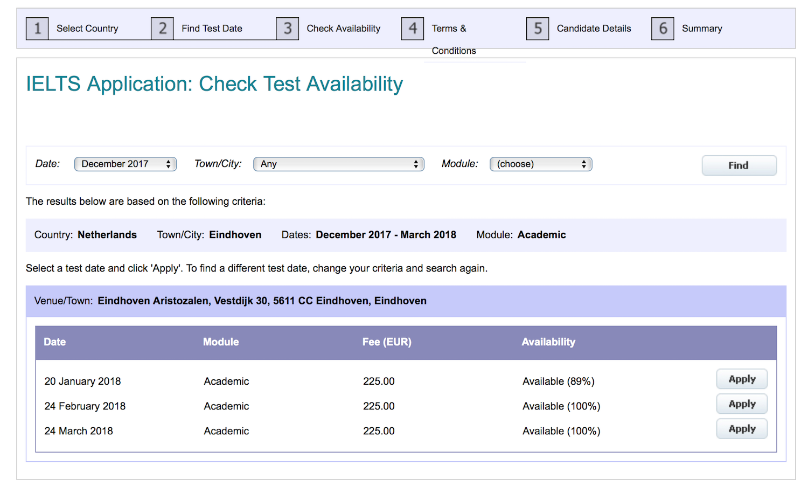Click the Availability column header
Viewport: 808px width, 486px height.
(x=548, y=342)
